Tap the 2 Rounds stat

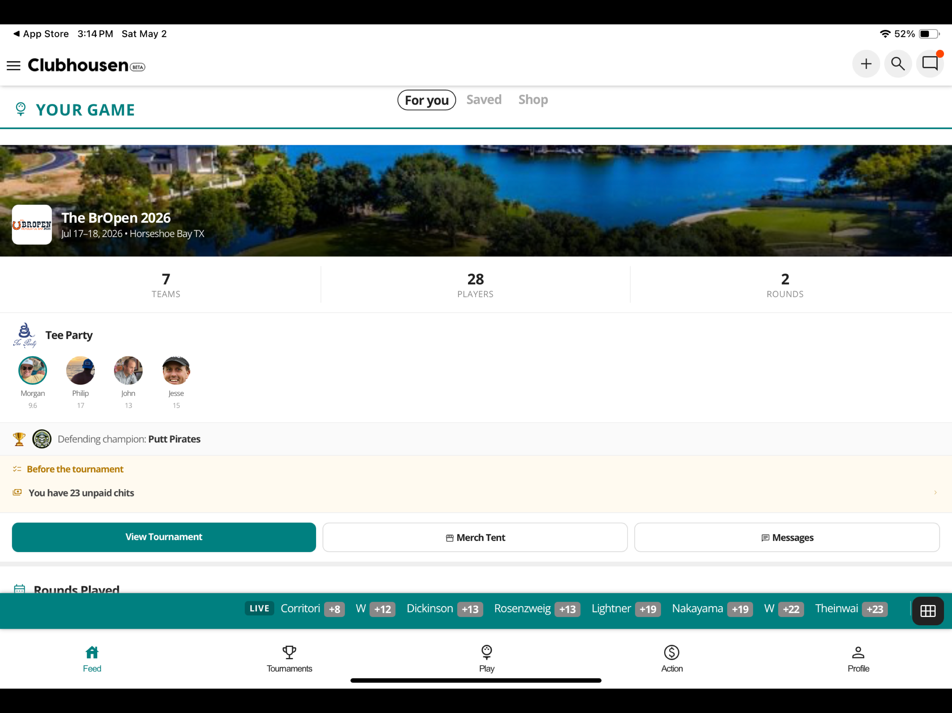coord(785,285)
